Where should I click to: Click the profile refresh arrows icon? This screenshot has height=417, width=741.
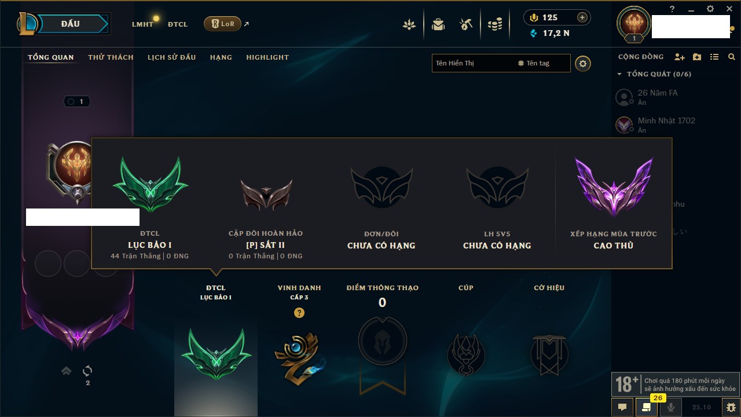pyautogui.click(x=87, y=371)
